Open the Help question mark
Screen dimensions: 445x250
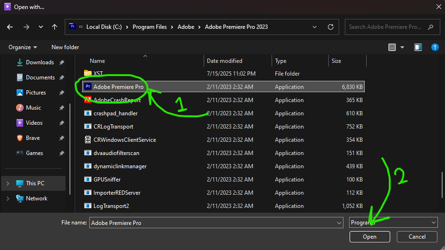click(x=435, y=47)
